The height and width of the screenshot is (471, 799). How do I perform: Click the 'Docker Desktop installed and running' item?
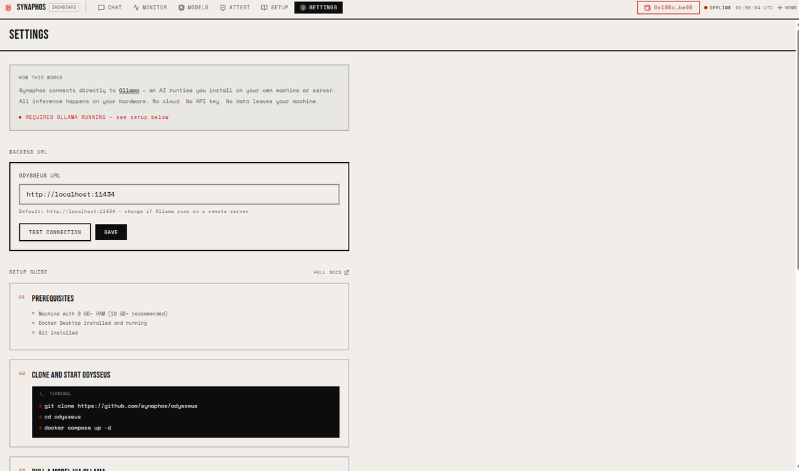(93, 323)
